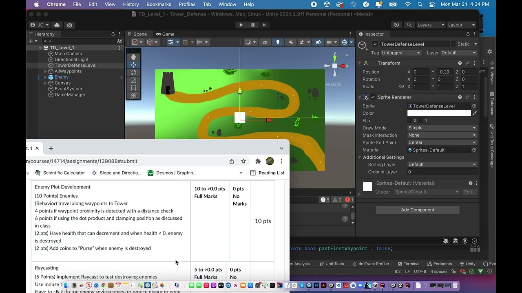Screen dimensions: 522x293
Task: Select the Rotate tool in Scene
Action: (133, 72)
